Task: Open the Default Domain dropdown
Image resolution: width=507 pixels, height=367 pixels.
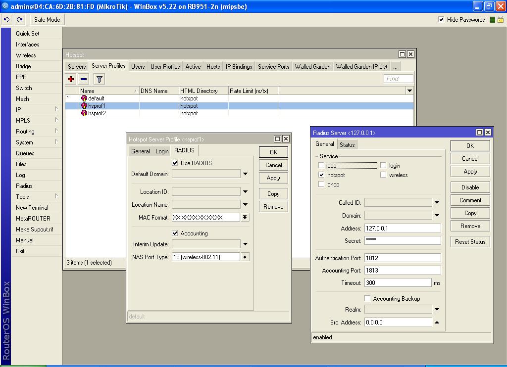Action: click(x=244, y=174)
